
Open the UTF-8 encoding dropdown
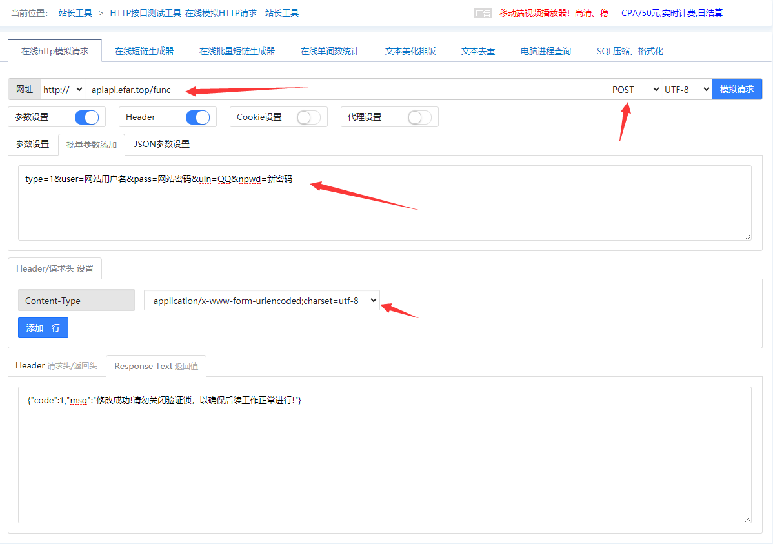687,90
